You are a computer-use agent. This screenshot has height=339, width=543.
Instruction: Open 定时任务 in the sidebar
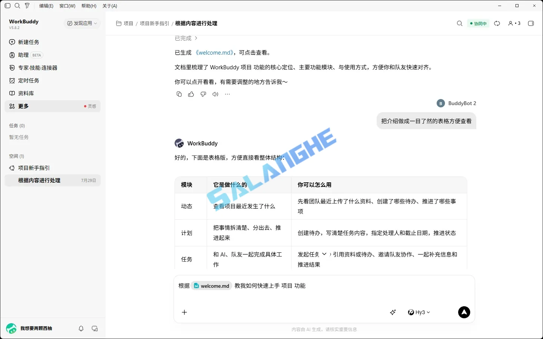click(52, 81)
